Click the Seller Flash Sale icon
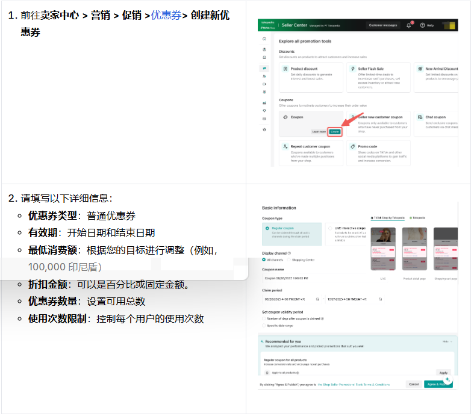This screenshot has height=419, width=474. [352, 69]
